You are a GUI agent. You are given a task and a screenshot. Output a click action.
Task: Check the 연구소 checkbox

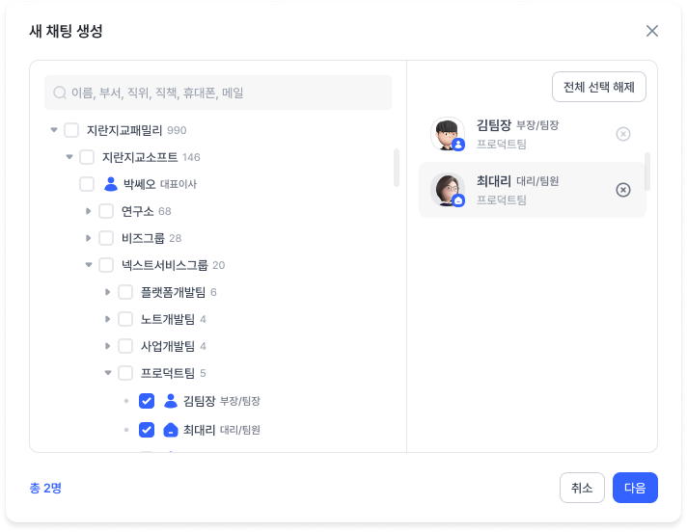click(x=106, y=211)
